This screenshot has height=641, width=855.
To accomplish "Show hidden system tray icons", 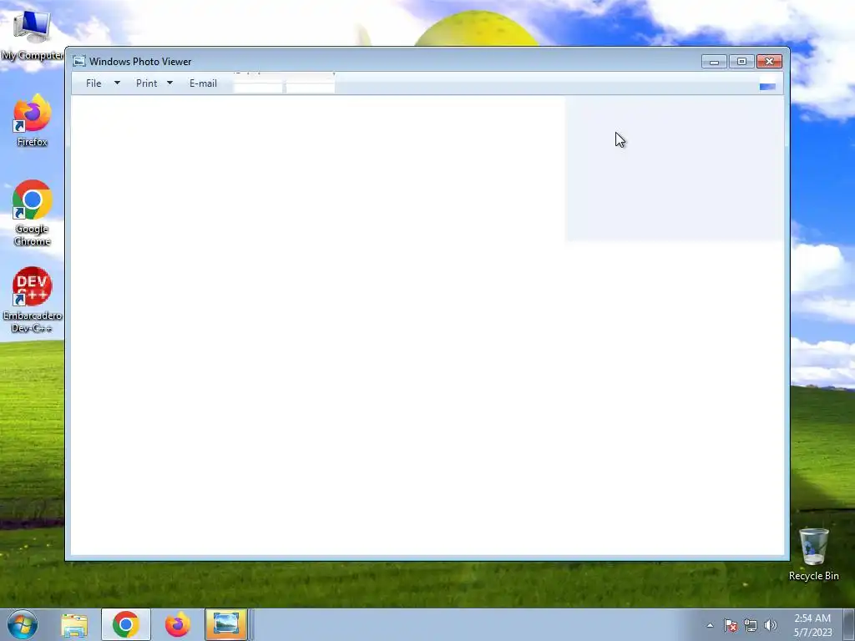I will pos(710,625).
